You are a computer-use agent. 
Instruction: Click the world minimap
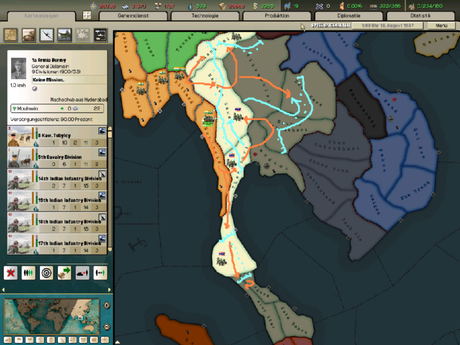click(52, 316)
